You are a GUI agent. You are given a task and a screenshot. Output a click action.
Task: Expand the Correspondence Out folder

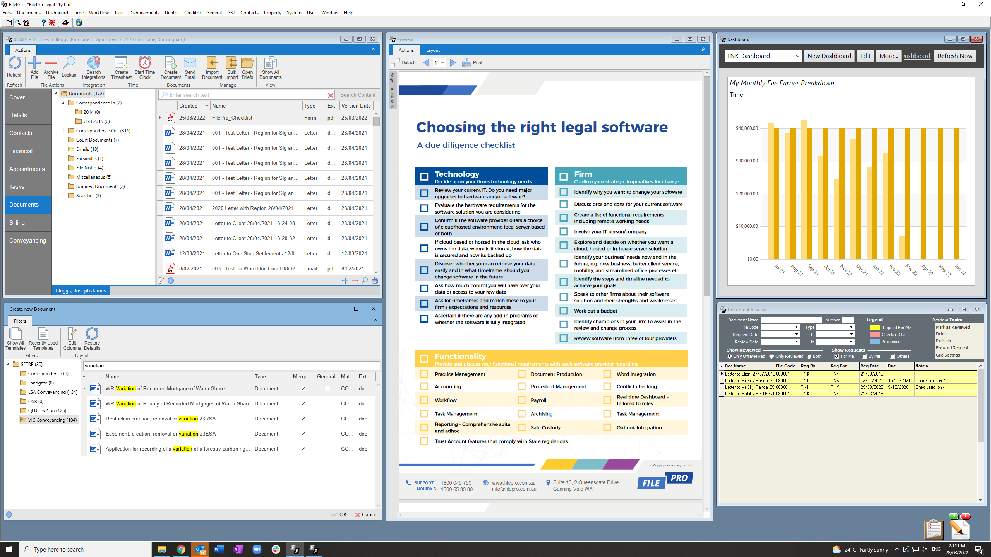[x=63, y=131]
